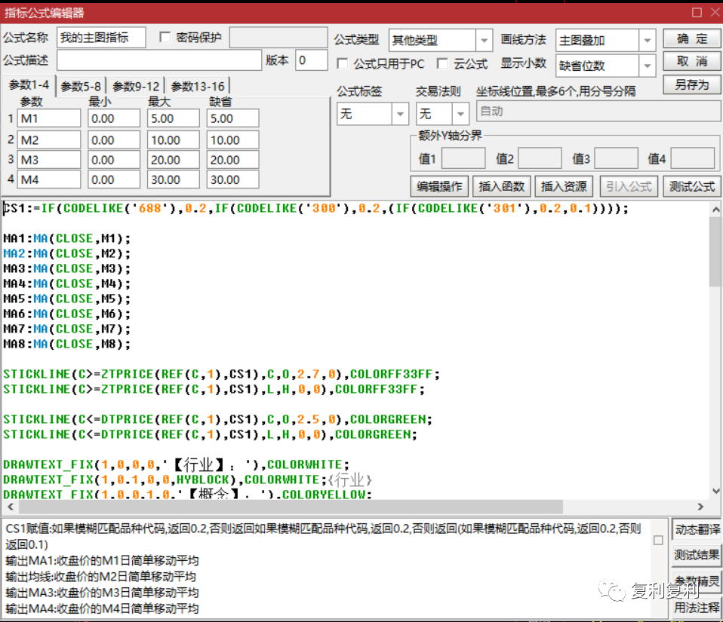Click the horizontal scrollbar left arrow
The image size is (723, 622).
[x=10, y=507]
